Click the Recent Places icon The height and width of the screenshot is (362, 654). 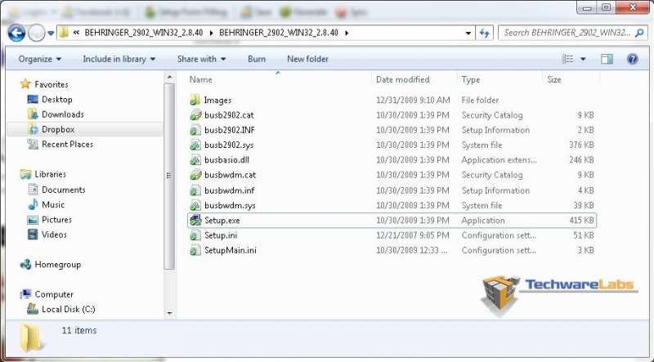[33, 145]
